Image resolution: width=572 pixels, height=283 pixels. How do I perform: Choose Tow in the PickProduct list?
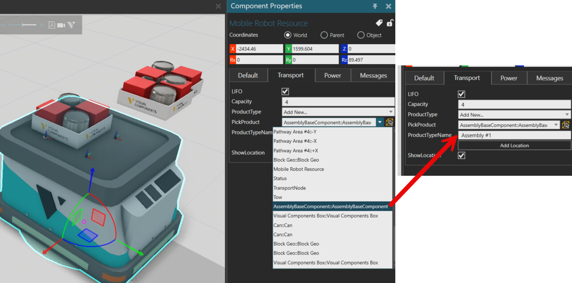click(278, 197)
